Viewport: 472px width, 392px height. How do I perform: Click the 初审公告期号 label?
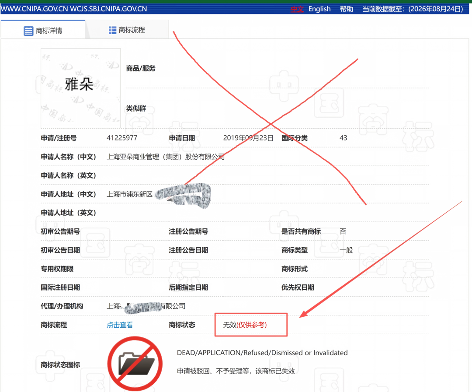60,231
